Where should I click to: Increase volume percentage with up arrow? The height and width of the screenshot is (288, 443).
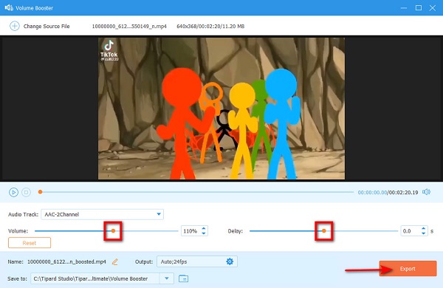pos(204,228)
